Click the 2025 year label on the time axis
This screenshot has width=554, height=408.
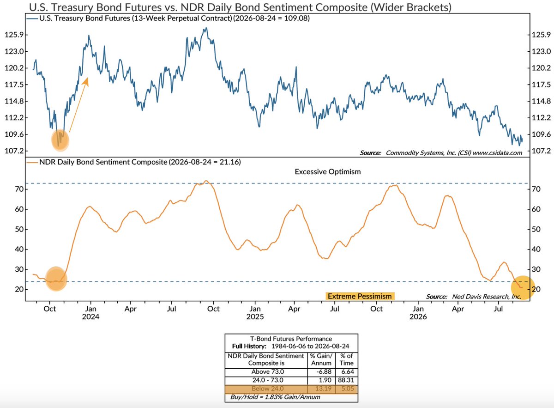coord(254,317)
